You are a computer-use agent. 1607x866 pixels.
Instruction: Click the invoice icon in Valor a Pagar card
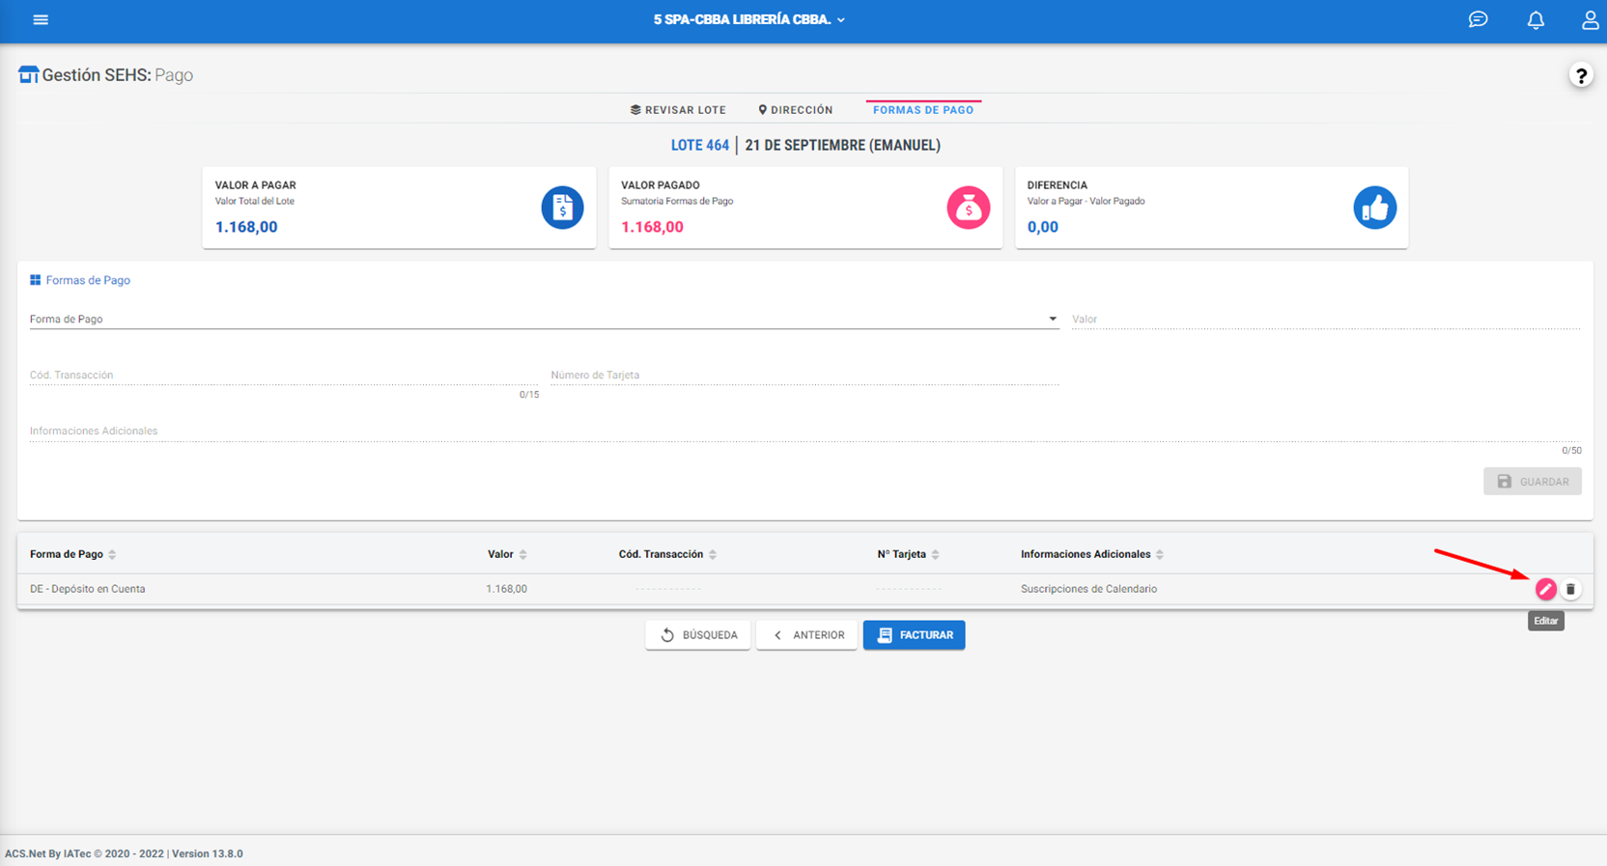562,208
